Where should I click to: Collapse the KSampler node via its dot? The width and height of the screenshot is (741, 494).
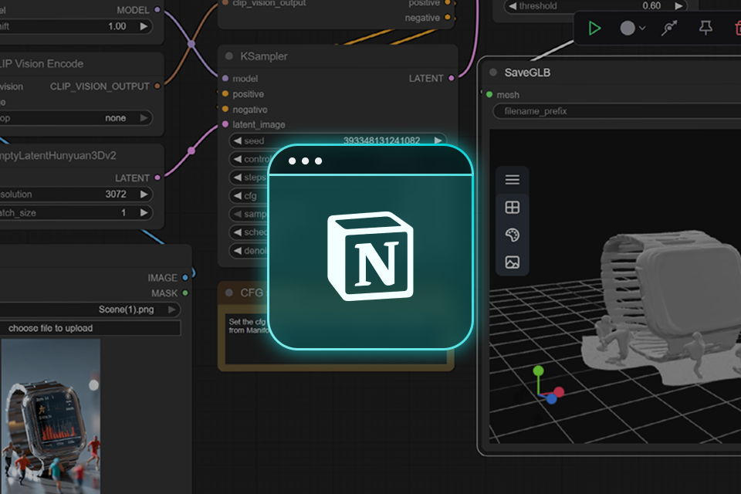tap(229, 56)
